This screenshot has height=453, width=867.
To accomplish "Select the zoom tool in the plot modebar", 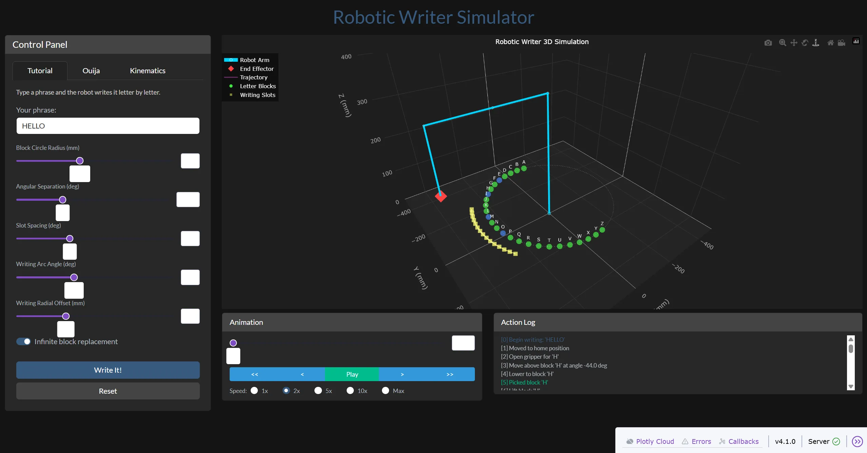I will tap(783, 42).
